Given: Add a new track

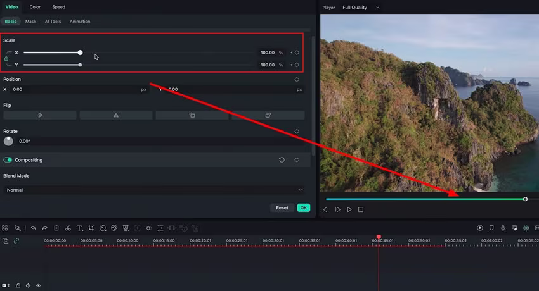Looking at the screenshot, I should coord(5,241).
